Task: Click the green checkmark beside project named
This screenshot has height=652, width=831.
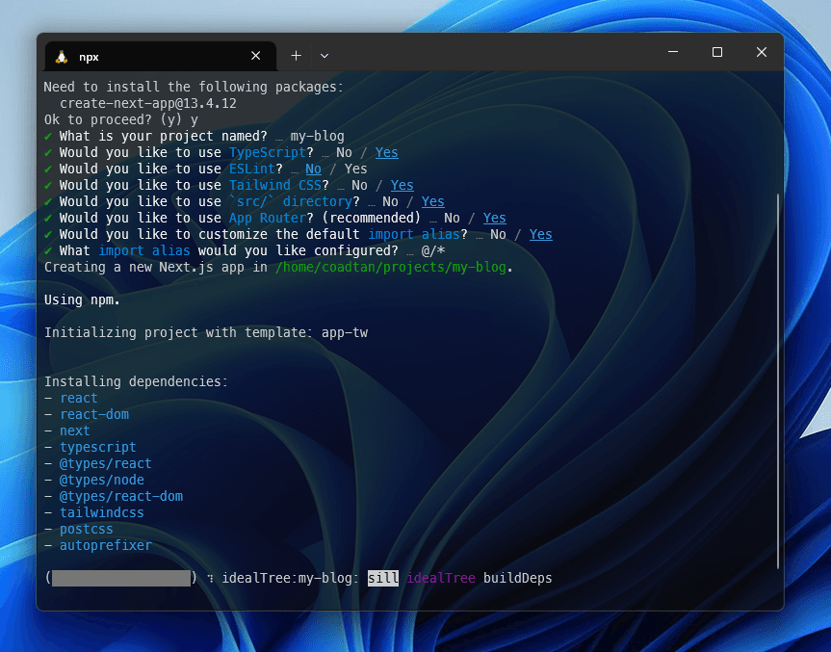Action: pos(48,136)
